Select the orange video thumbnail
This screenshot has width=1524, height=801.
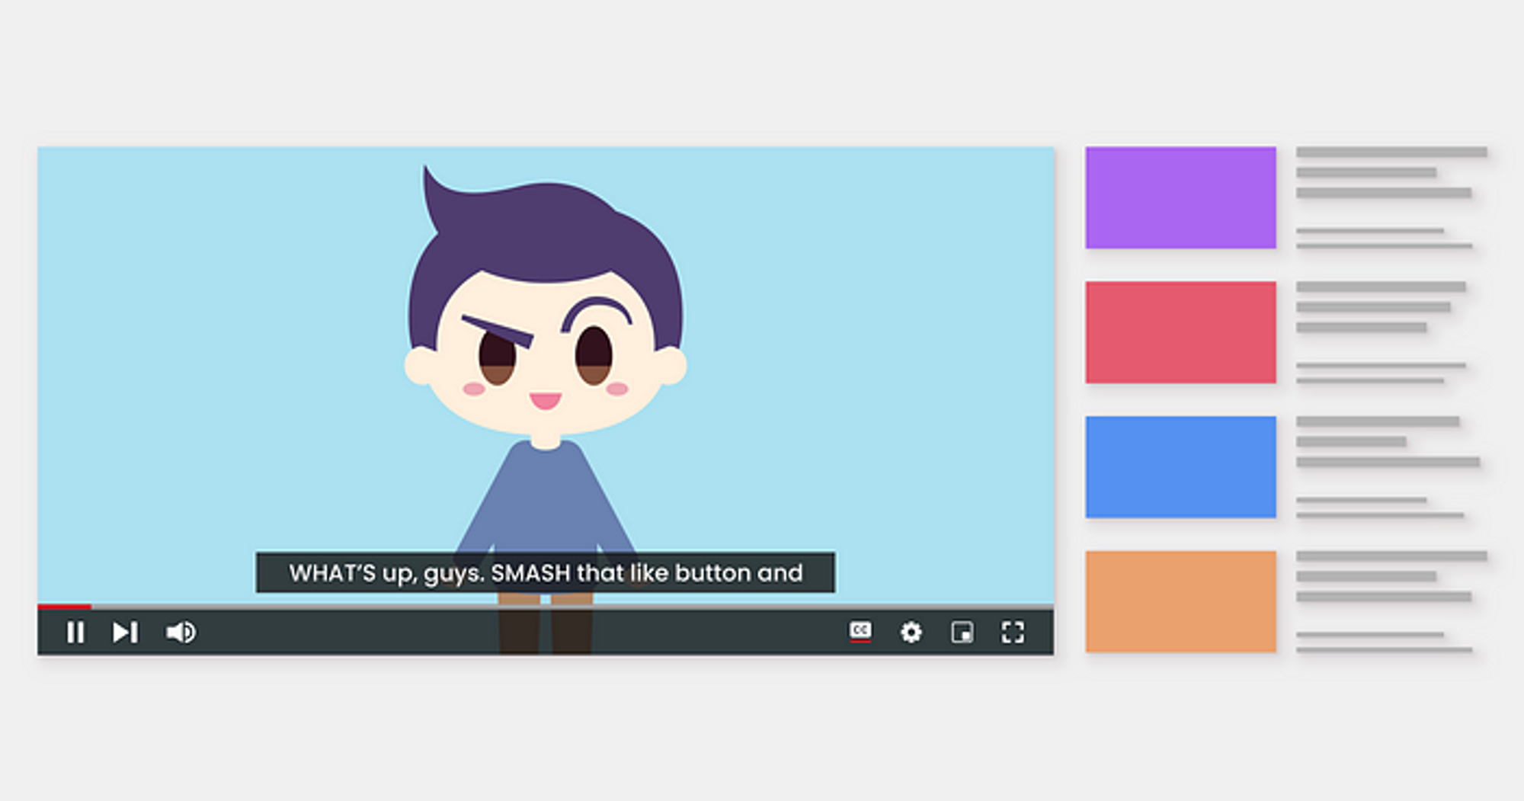click(x=1180, y=601)
